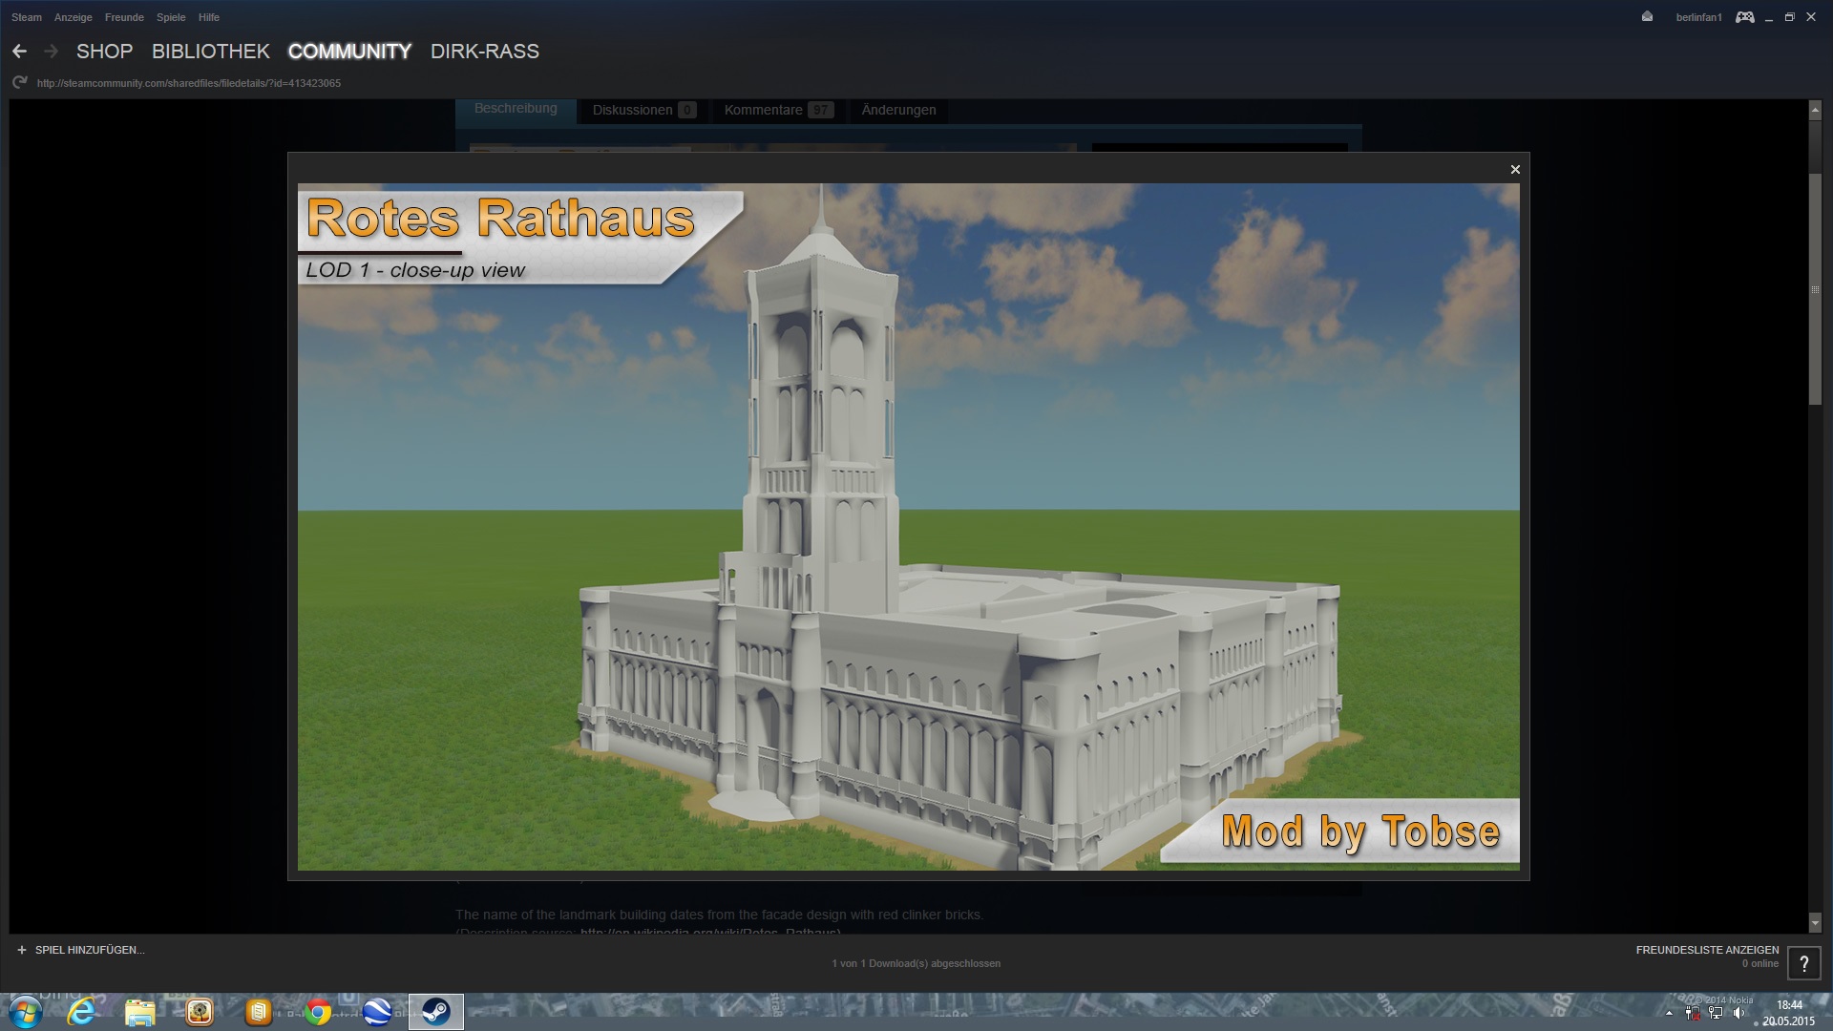Open Google Earth from the taskbar
The image size is (1833, 1031).
point(377,1012)
